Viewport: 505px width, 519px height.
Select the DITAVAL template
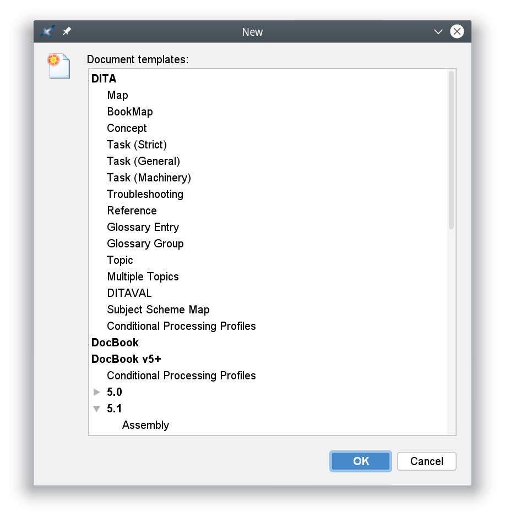coord(129,293)
